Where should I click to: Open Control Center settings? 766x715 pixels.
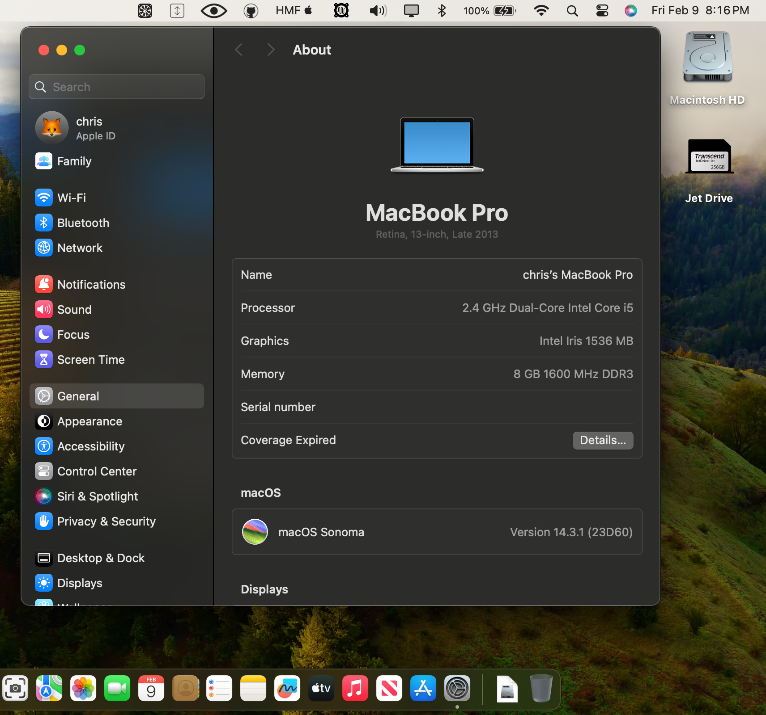116,471
